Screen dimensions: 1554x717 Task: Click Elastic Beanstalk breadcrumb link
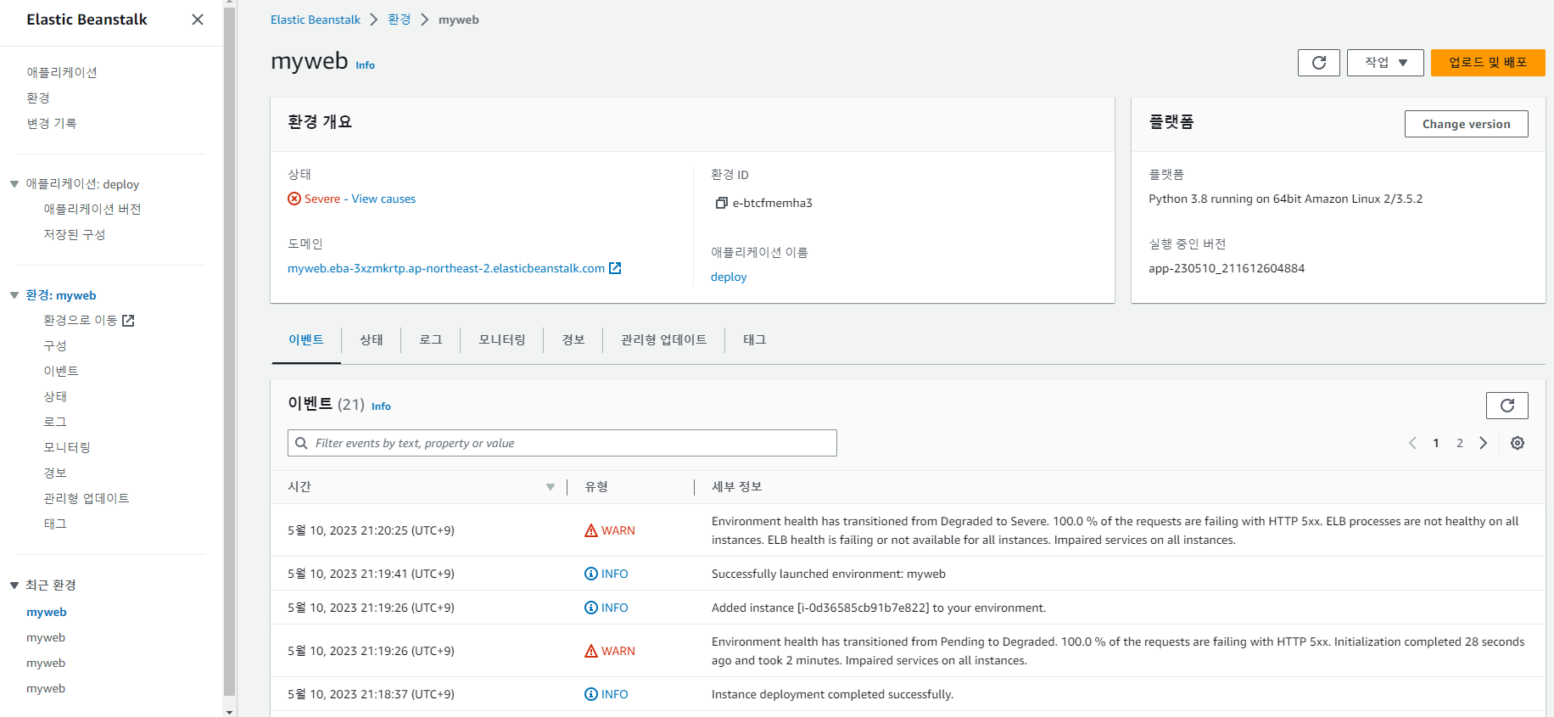point(316,20)
